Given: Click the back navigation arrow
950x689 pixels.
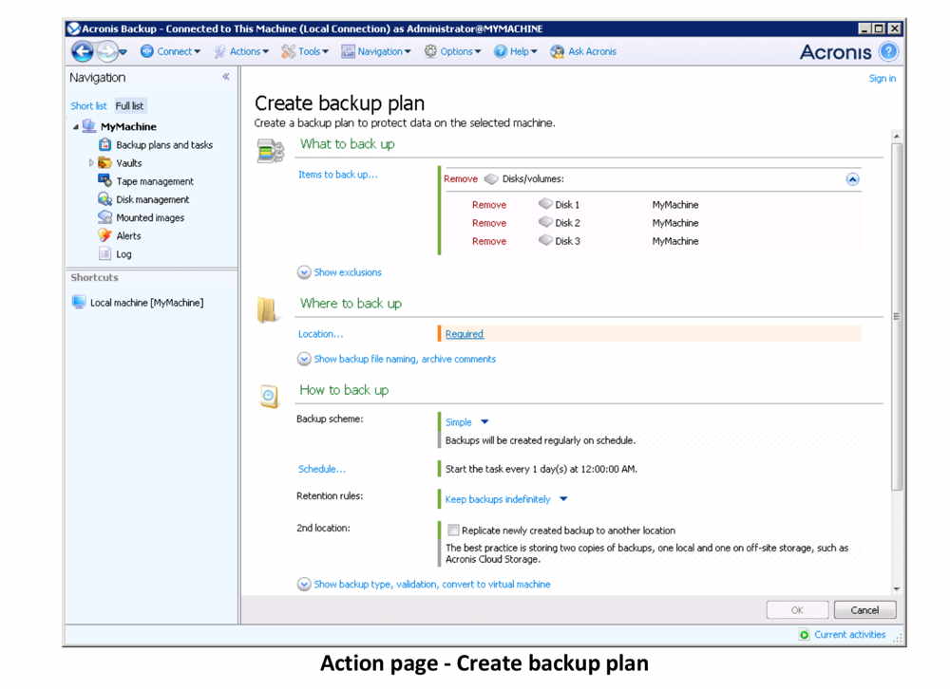Looking at the screenshot, I should click(82, 51).
